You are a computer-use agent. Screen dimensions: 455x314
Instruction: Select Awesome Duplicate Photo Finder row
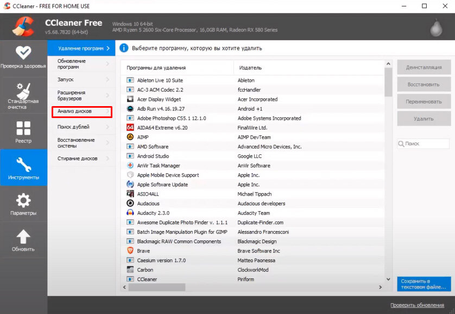[252, 223]
